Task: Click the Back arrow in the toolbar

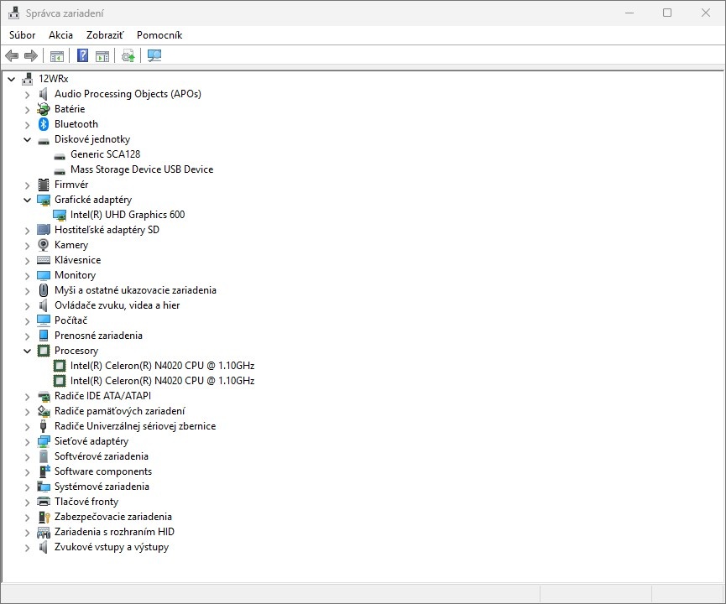Action: coord(12,56)
